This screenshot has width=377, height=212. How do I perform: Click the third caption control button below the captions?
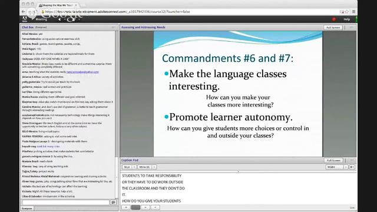pyautogui.click(x=145, y=207)
